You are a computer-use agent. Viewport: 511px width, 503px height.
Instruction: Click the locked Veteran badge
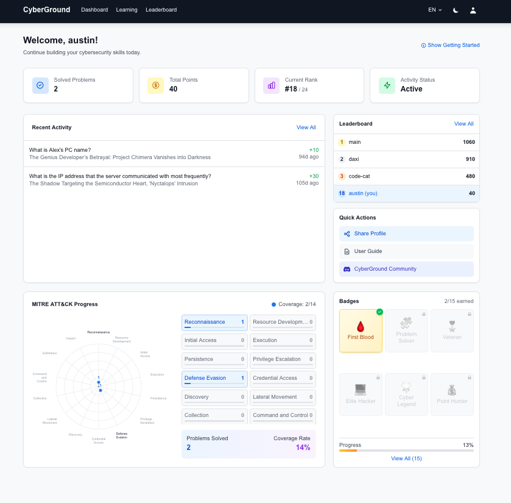click(x=452, y=330)
